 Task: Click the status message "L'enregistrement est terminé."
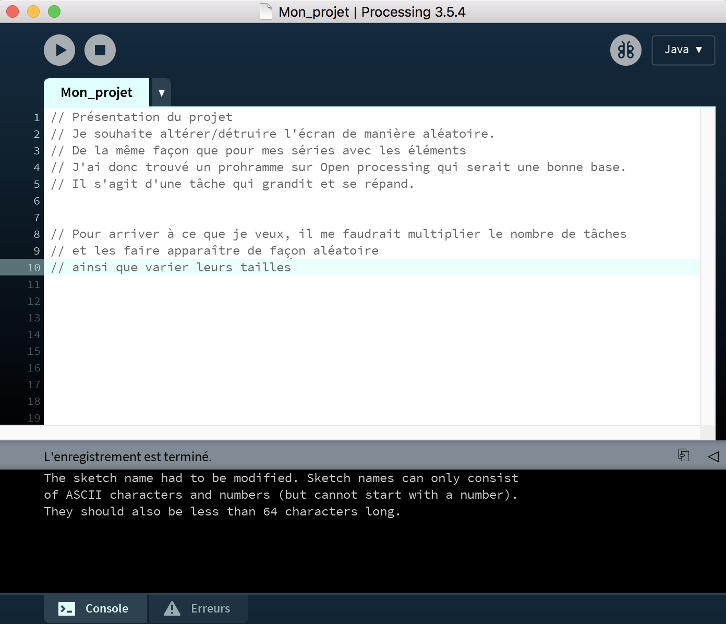click(x=128, y=457)
